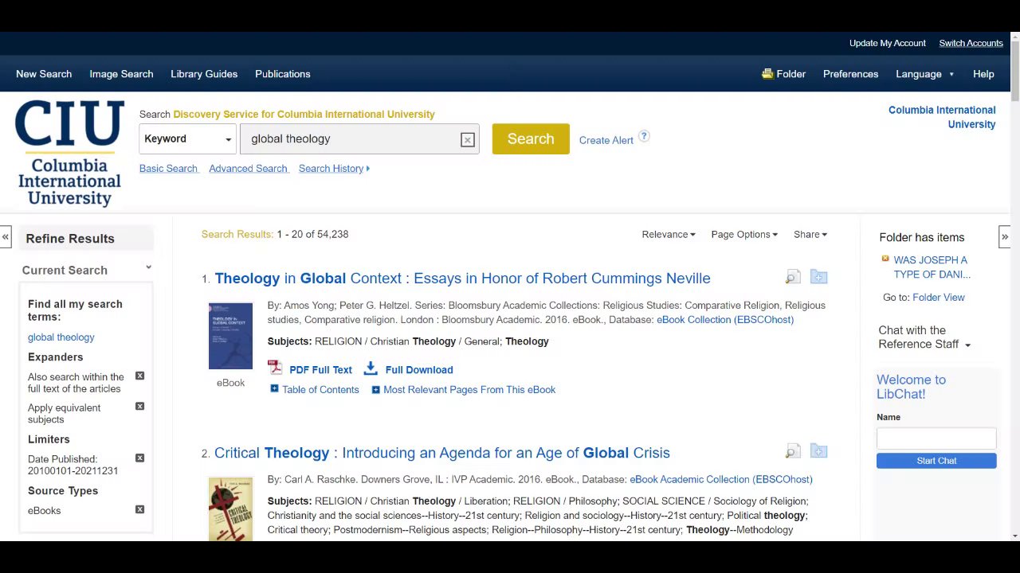Click the Full Download link
This screenshot has height=573, width=1020.
click(419, 370)
